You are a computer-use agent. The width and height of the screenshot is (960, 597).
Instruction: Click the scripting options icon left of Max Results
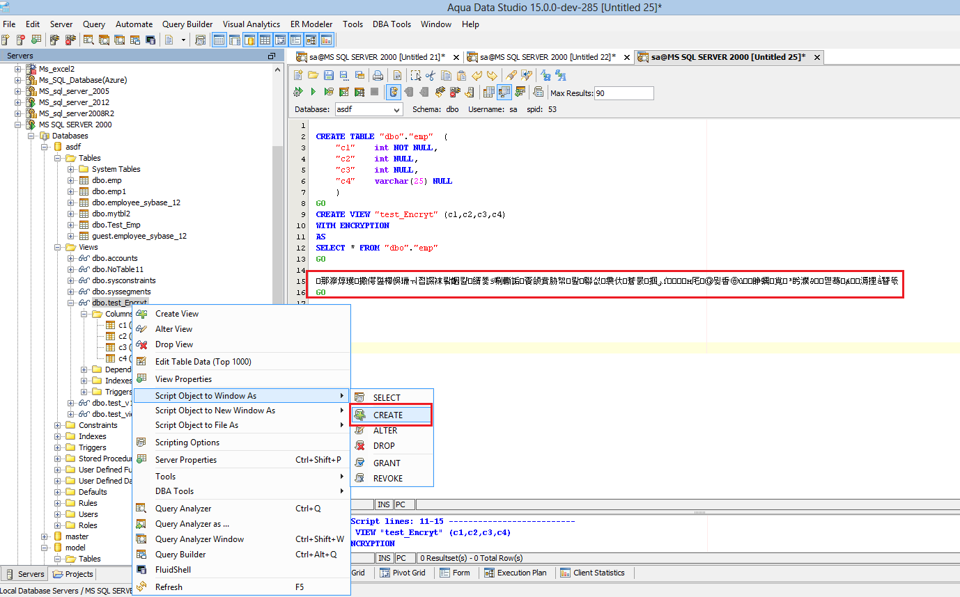point(538,92)
